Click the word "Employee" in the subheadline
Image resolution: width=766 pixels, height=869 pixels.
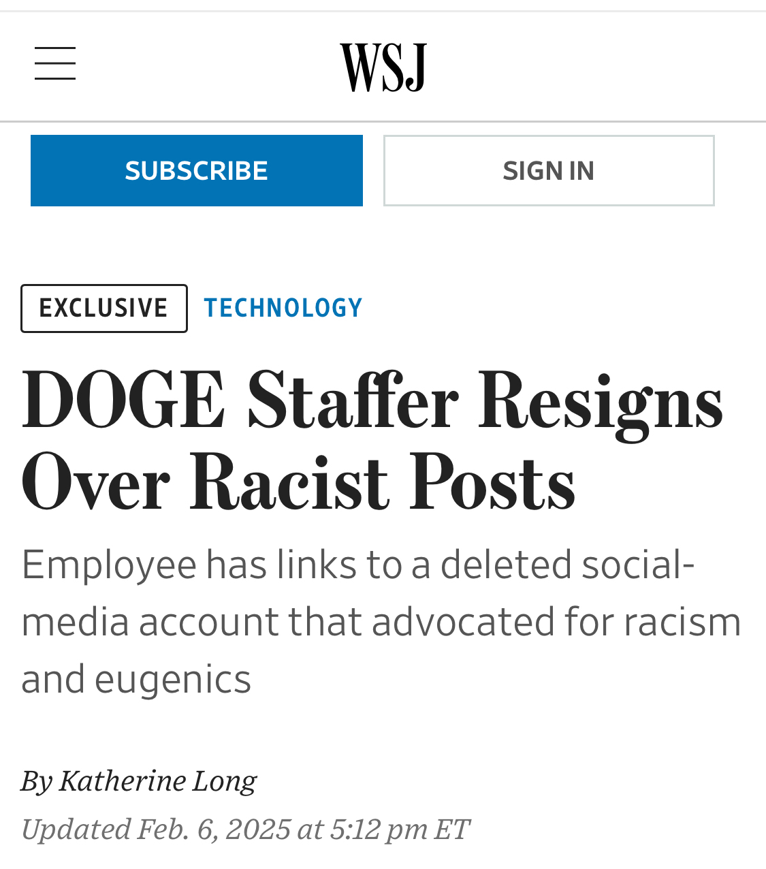(110, 565)
